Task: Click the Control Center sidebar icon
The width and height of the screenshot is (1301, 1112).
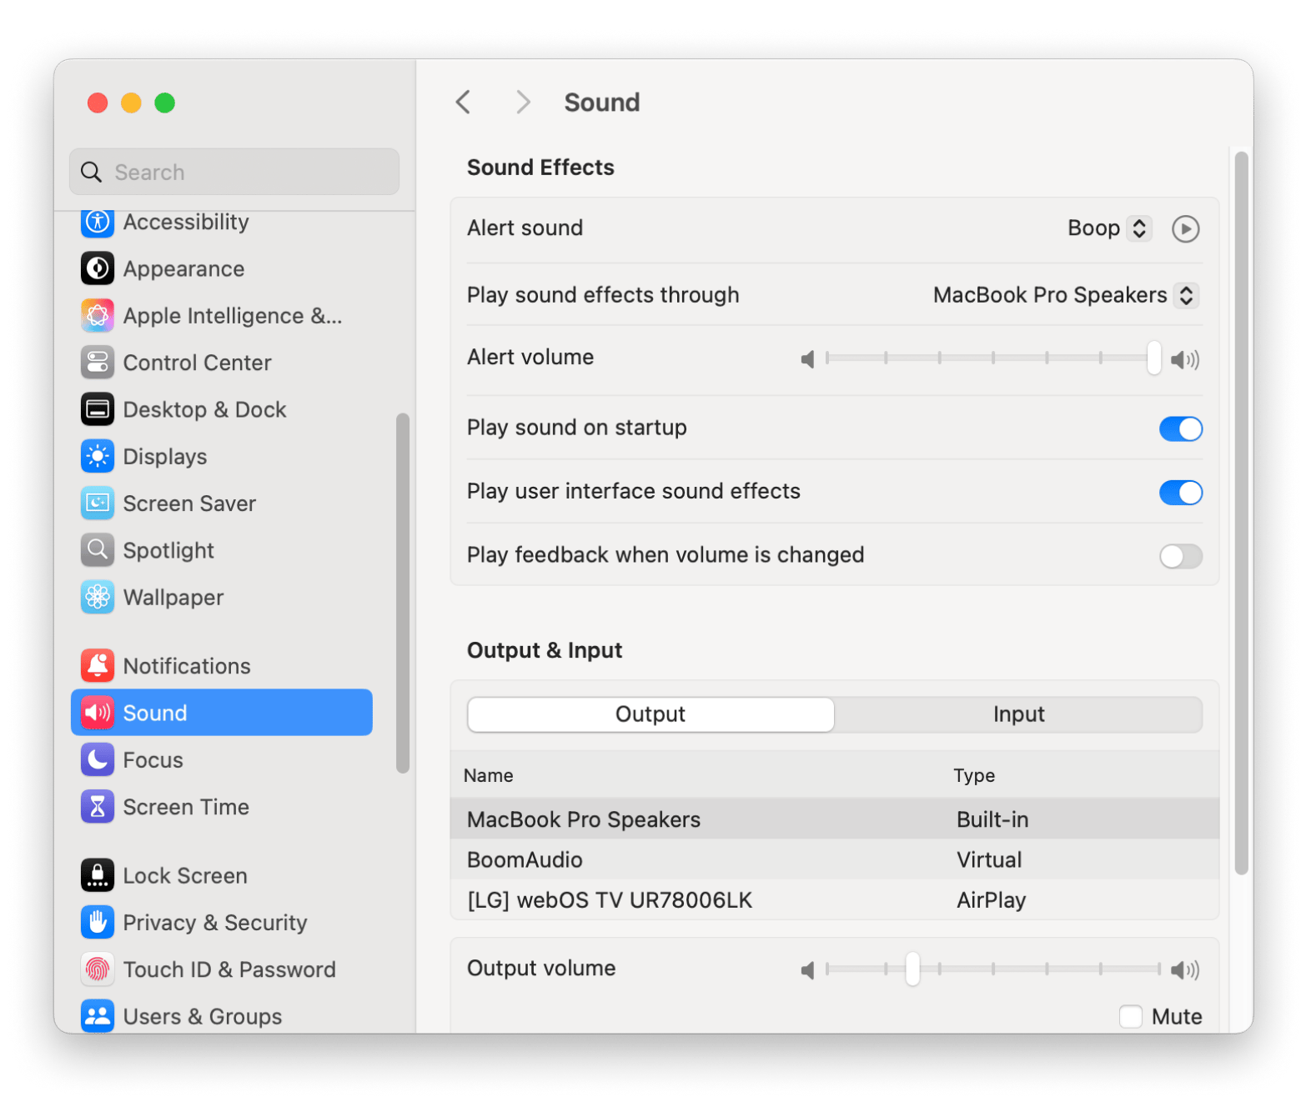Action: [98, 363]
